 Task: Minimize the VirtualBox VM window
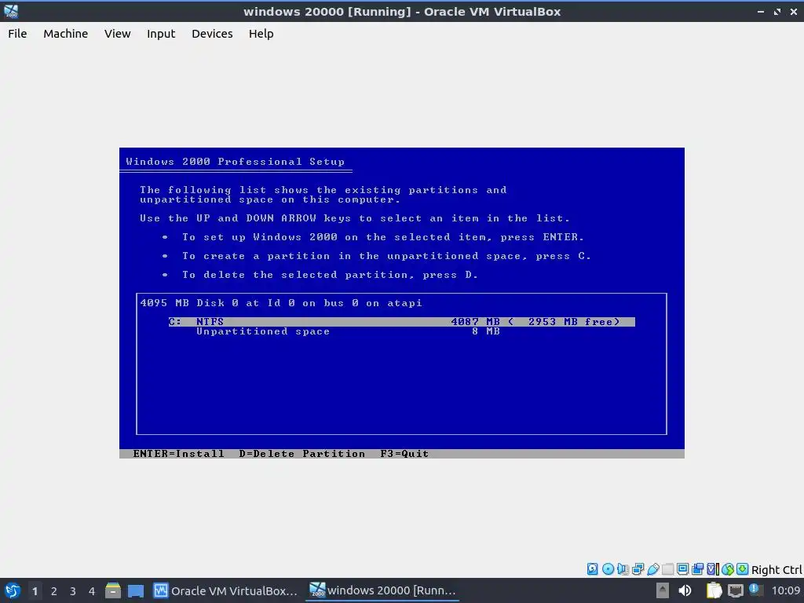(x=761, y=11)
